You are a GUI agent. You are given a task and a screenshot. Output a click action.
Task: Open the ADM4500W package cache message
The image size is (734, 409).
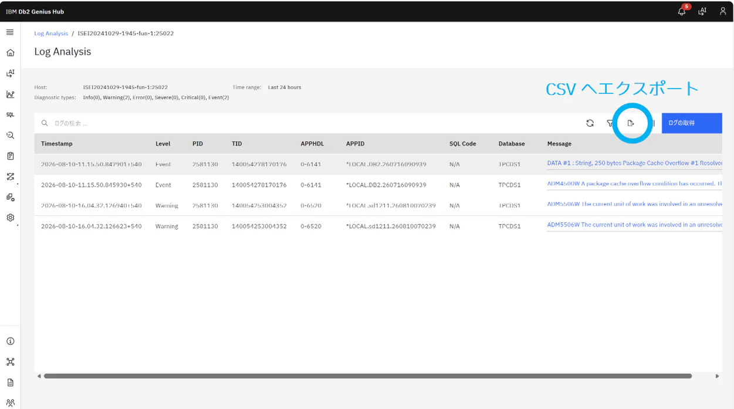click(634, 184)
